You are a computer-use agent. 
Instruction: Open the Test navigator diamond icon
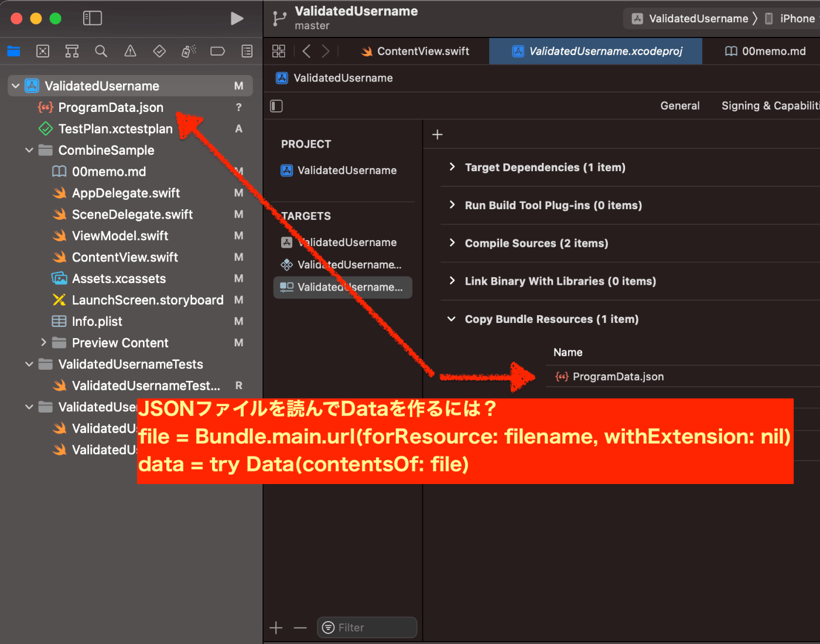click(159, 51)
